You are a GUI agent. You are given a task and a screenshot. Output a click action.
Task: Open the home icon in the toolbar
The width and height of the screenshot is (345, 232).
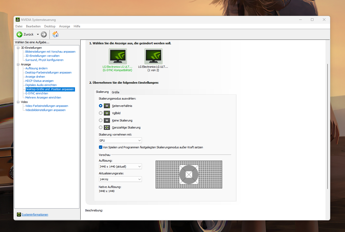coord(55,34)
